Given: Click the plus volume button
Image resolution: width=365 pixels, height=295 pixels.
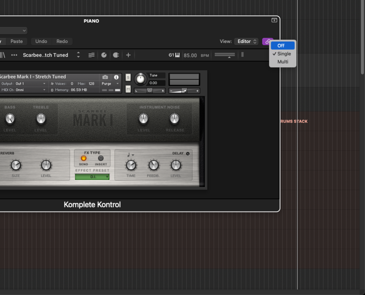Looking at the screenshot, I should [197, 91].
